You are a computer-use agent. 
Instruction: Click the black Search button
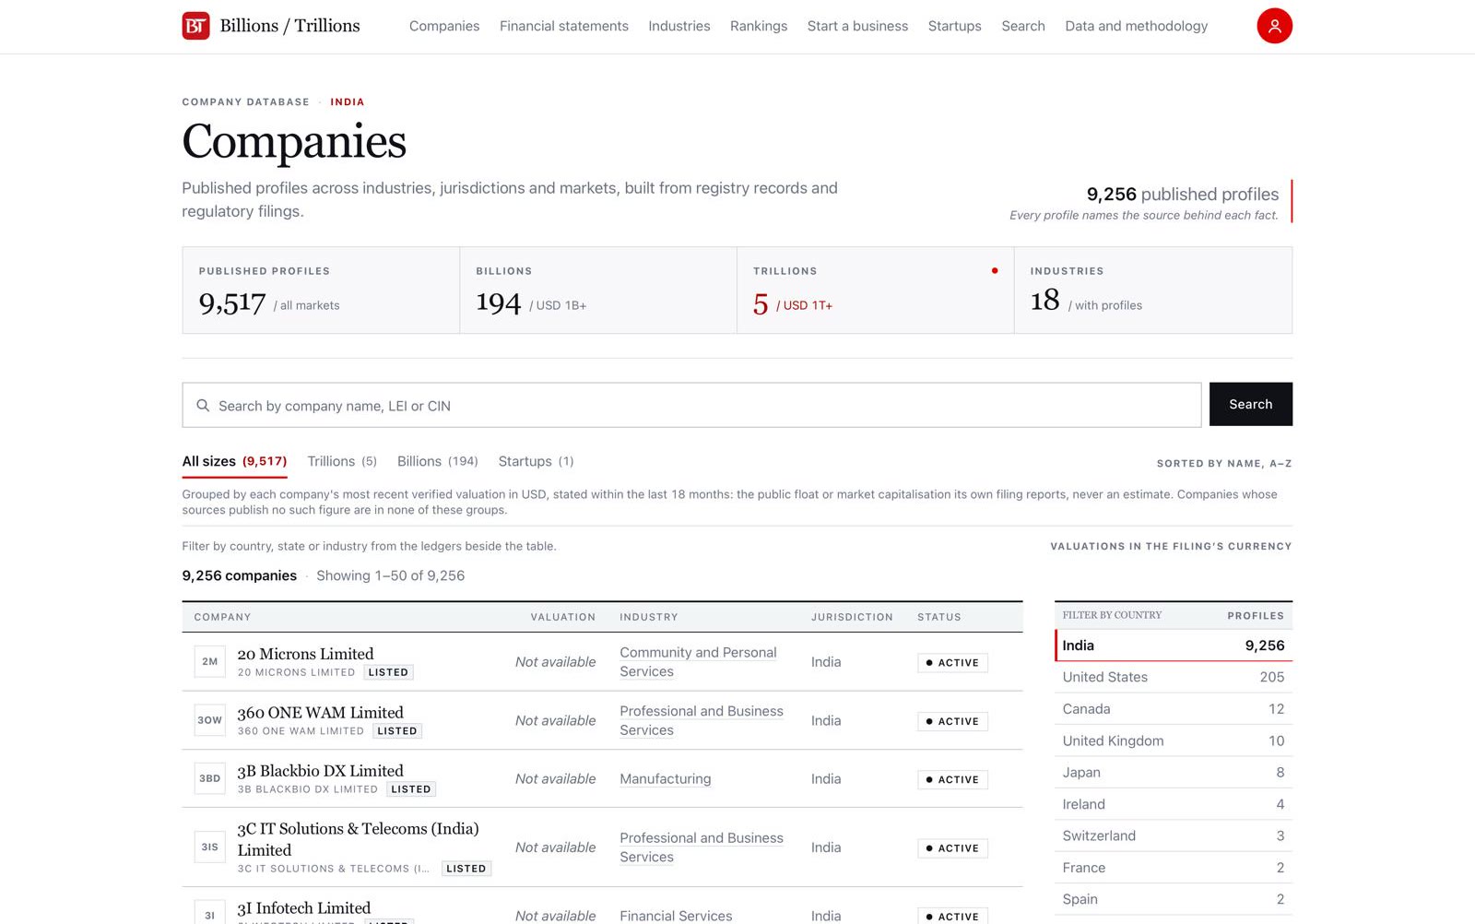click(x=1251, y=405)
